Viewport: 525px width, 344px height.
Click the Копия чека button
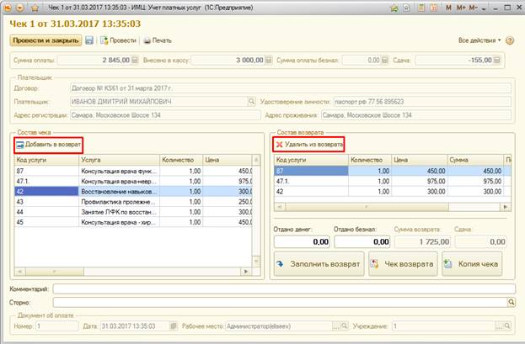(473, 264)
